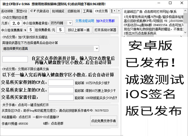This screenshot has width=188, height=136.
Task: Click the 安卓版已发布 promo banner
Action: (x=154, y=78)
